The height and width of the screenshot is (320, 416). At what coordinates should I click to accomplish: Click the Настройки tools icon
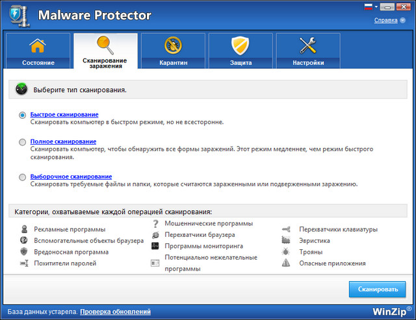click(x=307, y=45)
